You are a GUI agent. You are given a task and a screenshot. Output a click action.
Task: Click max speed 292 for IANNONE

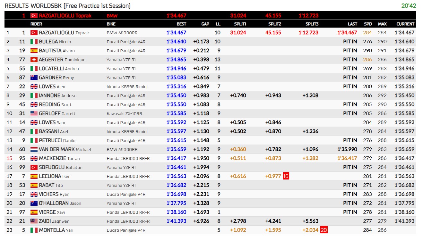pyautogui.click(x=382, y=95)
